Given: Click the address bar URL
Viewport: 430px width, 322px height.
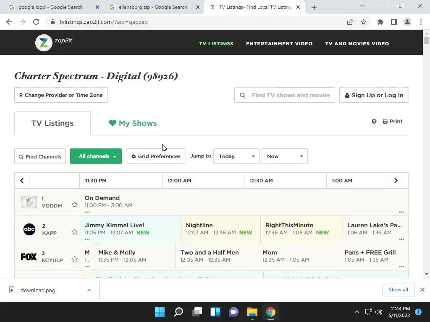Looking at the screenshot, I should 104,22.
